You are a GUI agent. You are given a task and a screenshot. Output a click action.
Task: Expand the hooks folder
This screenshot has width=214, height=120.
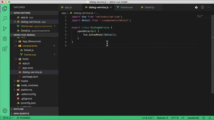24,81
